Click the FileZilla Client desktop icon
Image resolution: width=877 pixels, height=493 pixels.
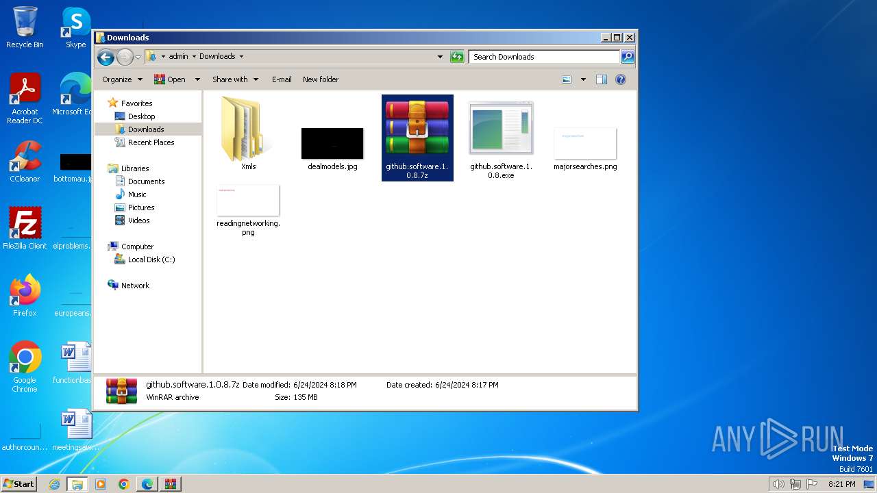pos(25,228)
